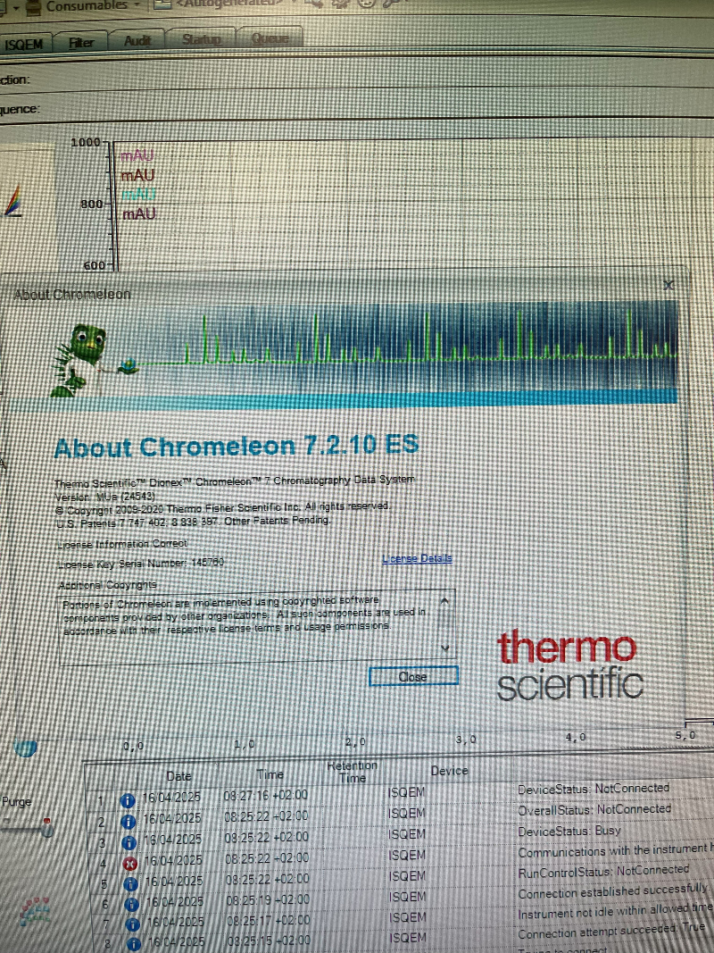Viewport: 714px width, 953px height.
Task: Click the Chromeleon chameleon mascot image
Action: coord(79,359)
